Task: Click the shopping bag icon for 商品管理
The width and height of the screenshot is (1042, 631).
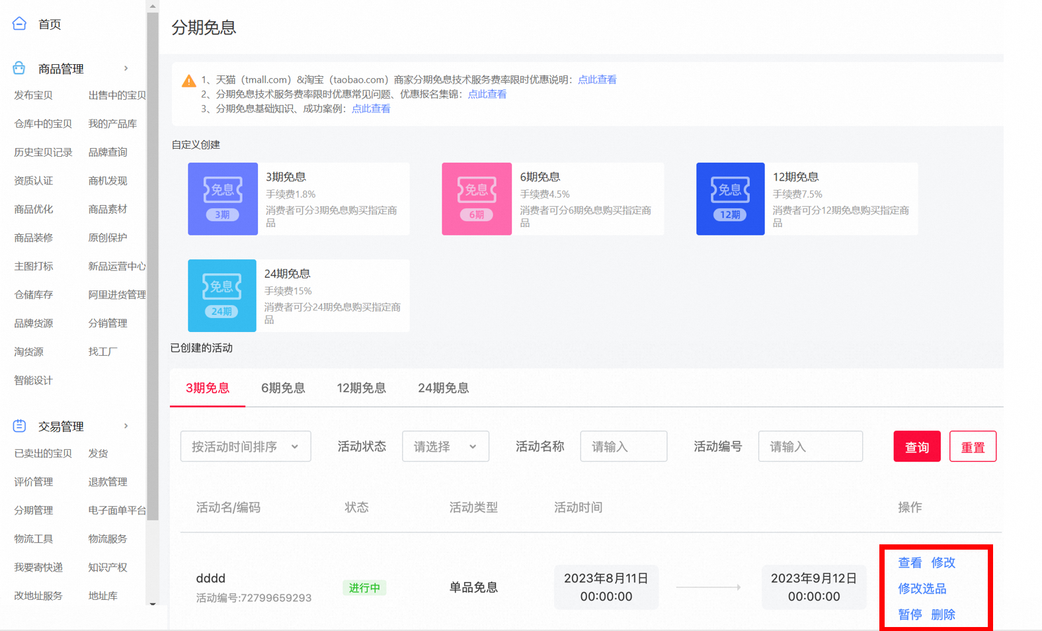Action: pyautogui.click(x=19, y=68)
